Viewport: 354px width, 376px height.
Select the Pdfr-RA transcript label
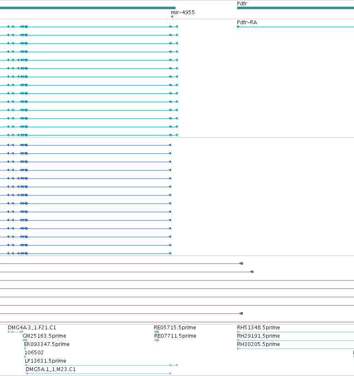click(247, 22)
